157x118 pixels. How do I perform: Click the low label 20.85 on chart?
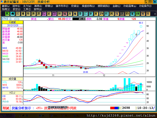tap(86, 72)
